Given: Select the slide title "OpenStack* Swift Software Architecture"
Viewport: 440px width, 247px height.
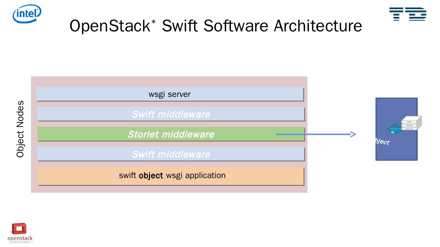Looking at the screenshot, I should [216, 26].
